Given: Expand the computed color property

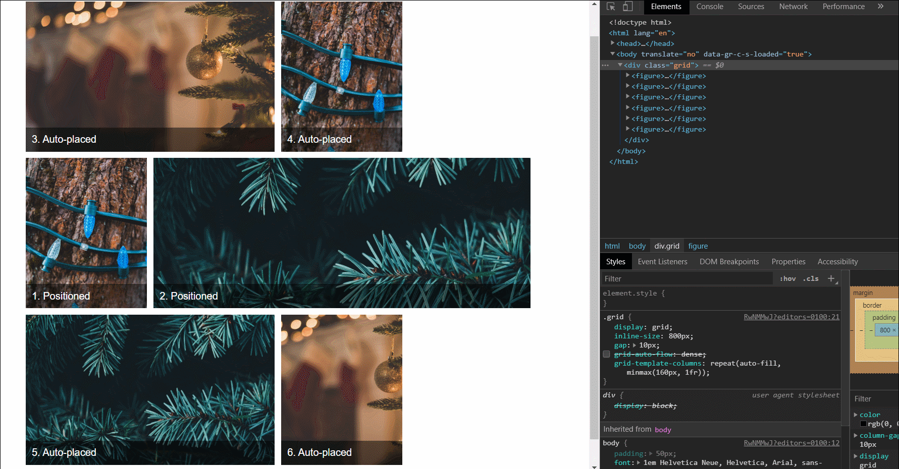Looking at the screenshot, I should (x=856, y=415).
